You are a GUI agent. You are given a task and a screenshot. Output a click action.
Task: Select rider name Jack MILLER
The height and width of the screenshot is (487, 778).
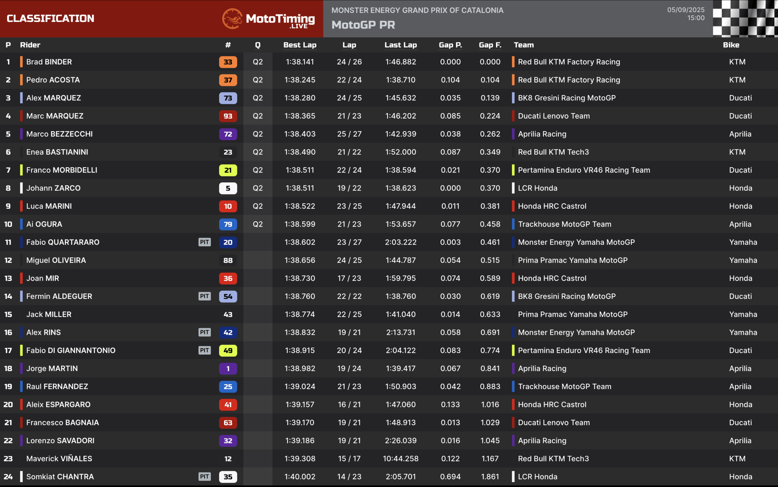pyautogui.click(x=49, y=314)
